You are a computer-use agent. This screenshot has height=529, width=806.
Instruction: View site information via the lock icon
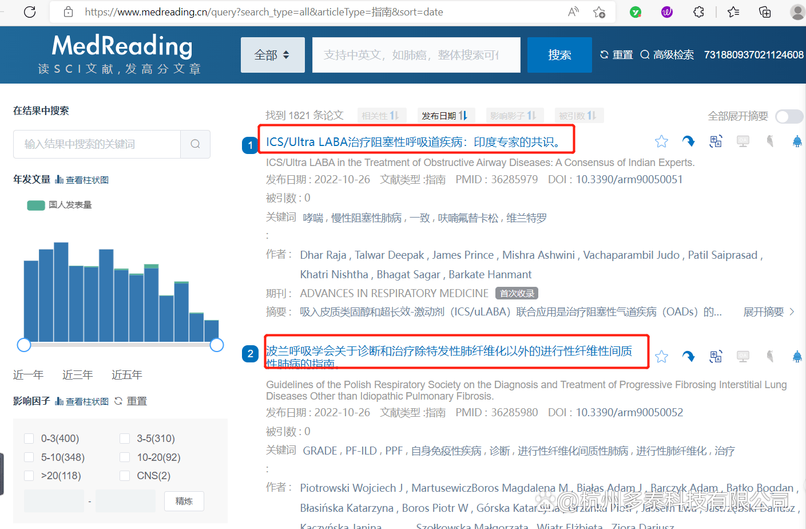(68, 11)
